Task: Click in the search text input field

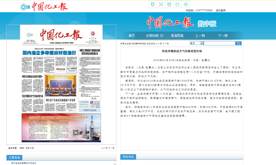Action: [x=219, y=43]
